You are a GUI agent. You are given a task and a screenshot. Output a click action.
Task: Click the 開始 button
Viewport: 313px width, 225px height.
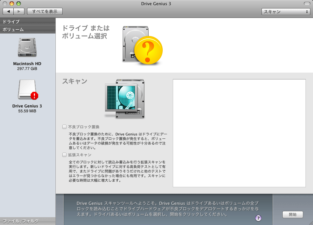[x=293, y=215]
